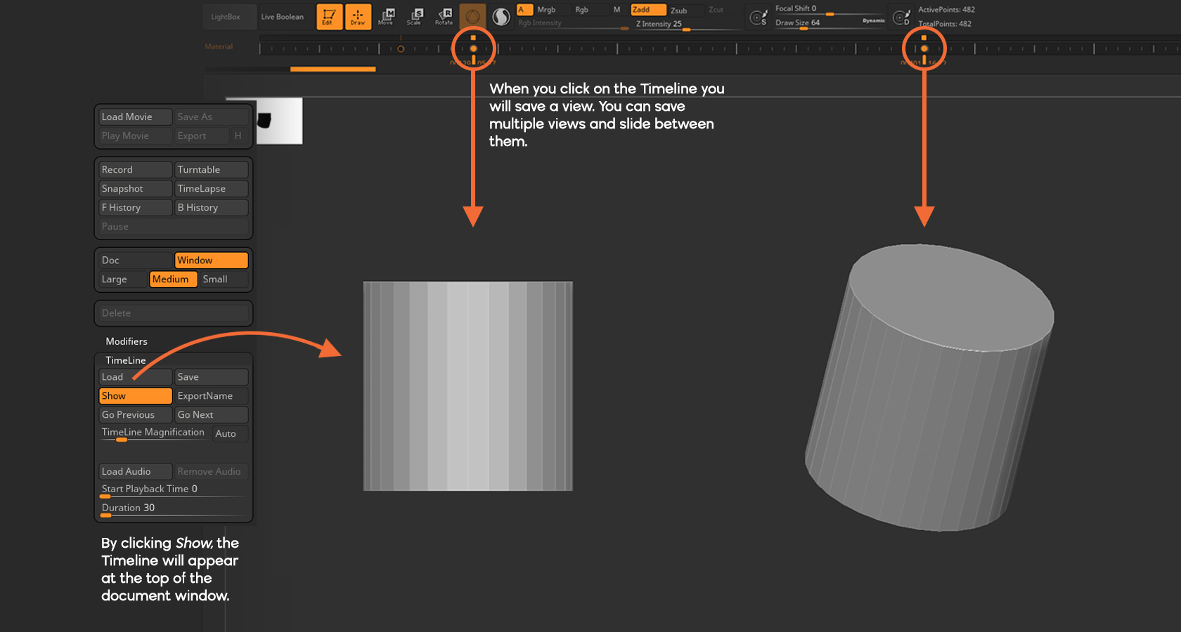Activate the Scale tool icon
Viewport: 1181px width, 632px height.
415,16
